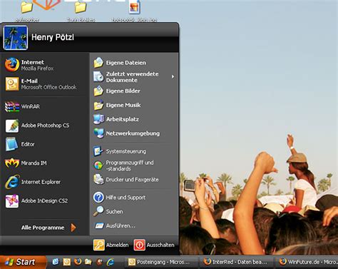The width and height of the screenshot is (338, 269).
Task: Click the Abmelden text button
Action: click(117, 245)
